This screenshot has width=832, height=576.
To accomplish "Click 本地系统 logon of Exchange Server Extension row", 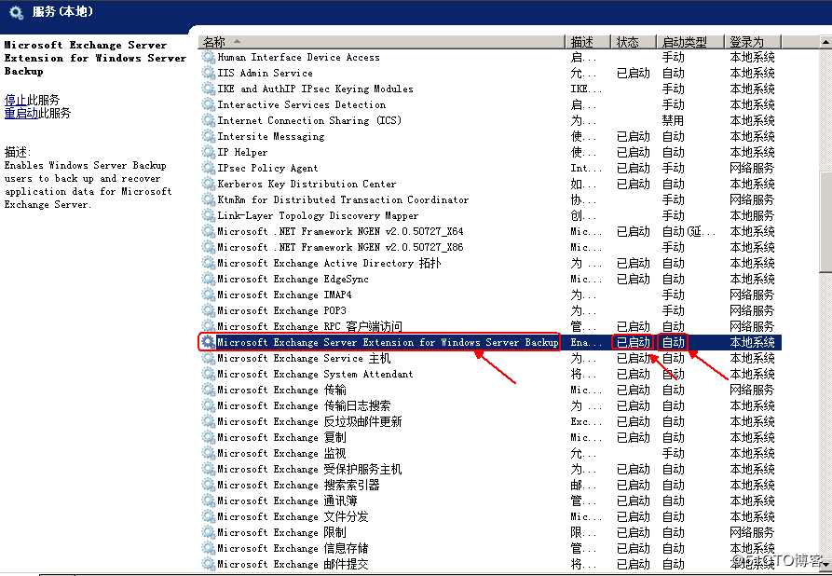I will pos(752,342).
